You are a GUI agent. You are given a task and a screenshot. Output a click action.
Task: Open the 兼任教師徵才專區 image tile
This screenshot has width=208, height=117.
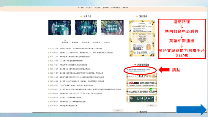(112, 28)
